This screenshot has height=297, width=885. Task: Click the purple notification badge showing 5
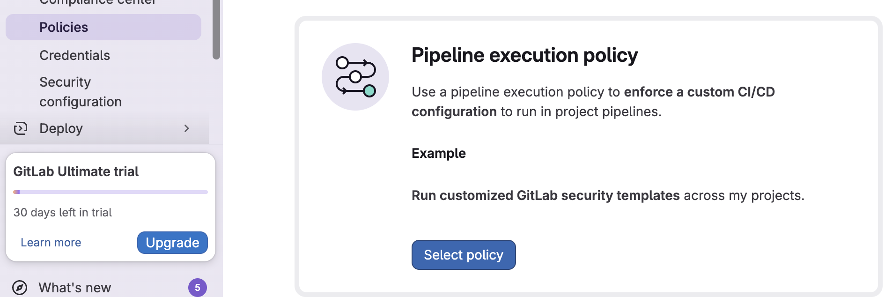point(198,288)
